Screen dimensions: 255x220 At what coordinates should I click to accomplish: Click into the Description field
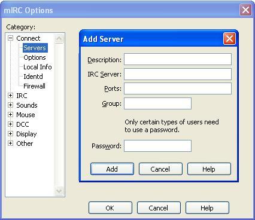click(x=178, y=59)
